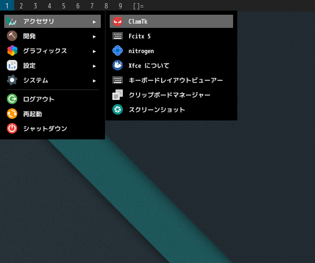Open キーボードレイアウトビューアー entry
315x263 pixels.
click(x=171, y=80)
